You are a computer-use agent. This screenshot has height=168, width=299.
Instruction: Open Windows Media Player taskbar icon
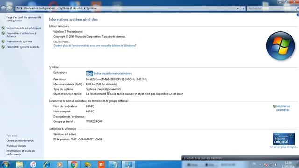60,164
